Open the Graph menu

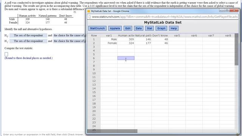click(x=161, y=28)
